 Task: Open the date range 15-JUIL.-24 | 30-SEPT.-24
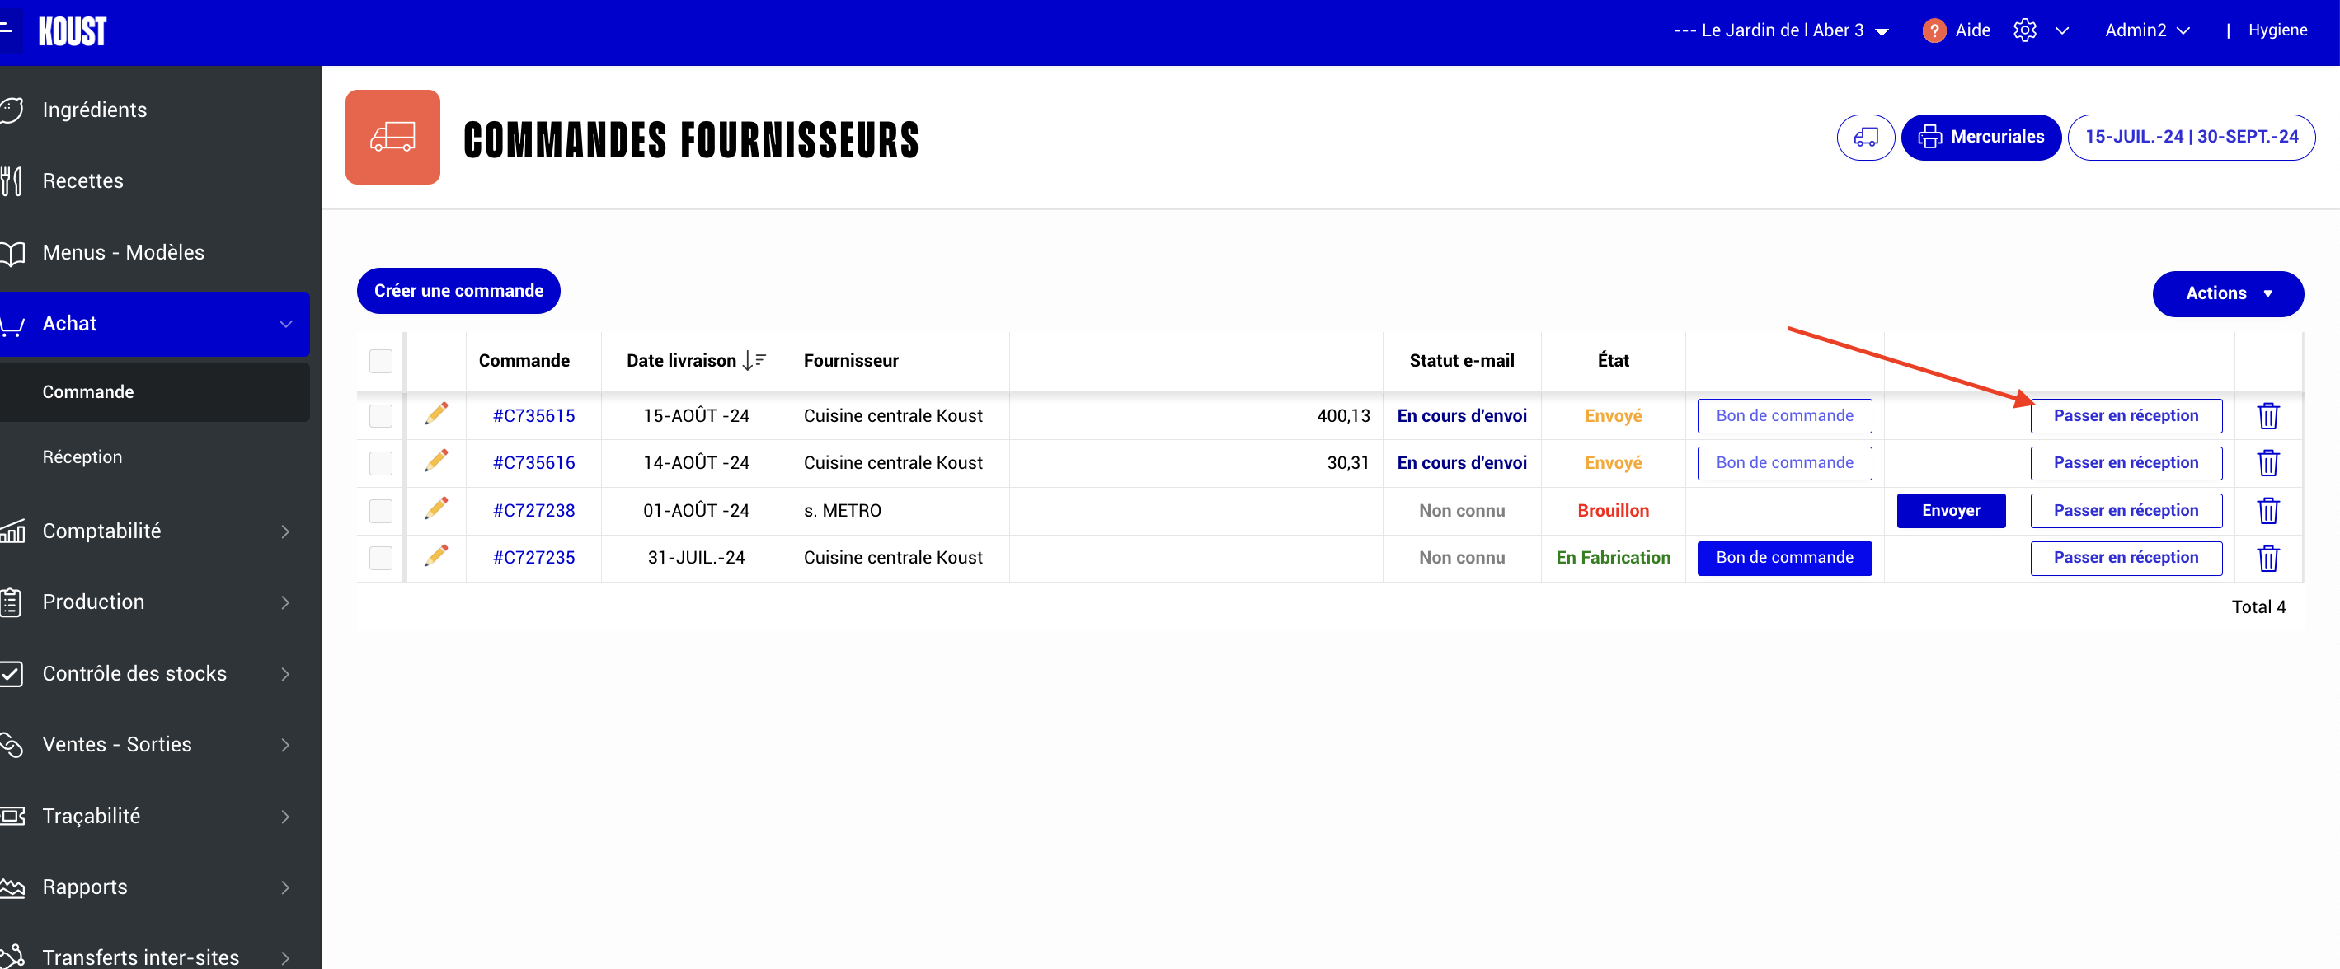[x=2192, y=137]
